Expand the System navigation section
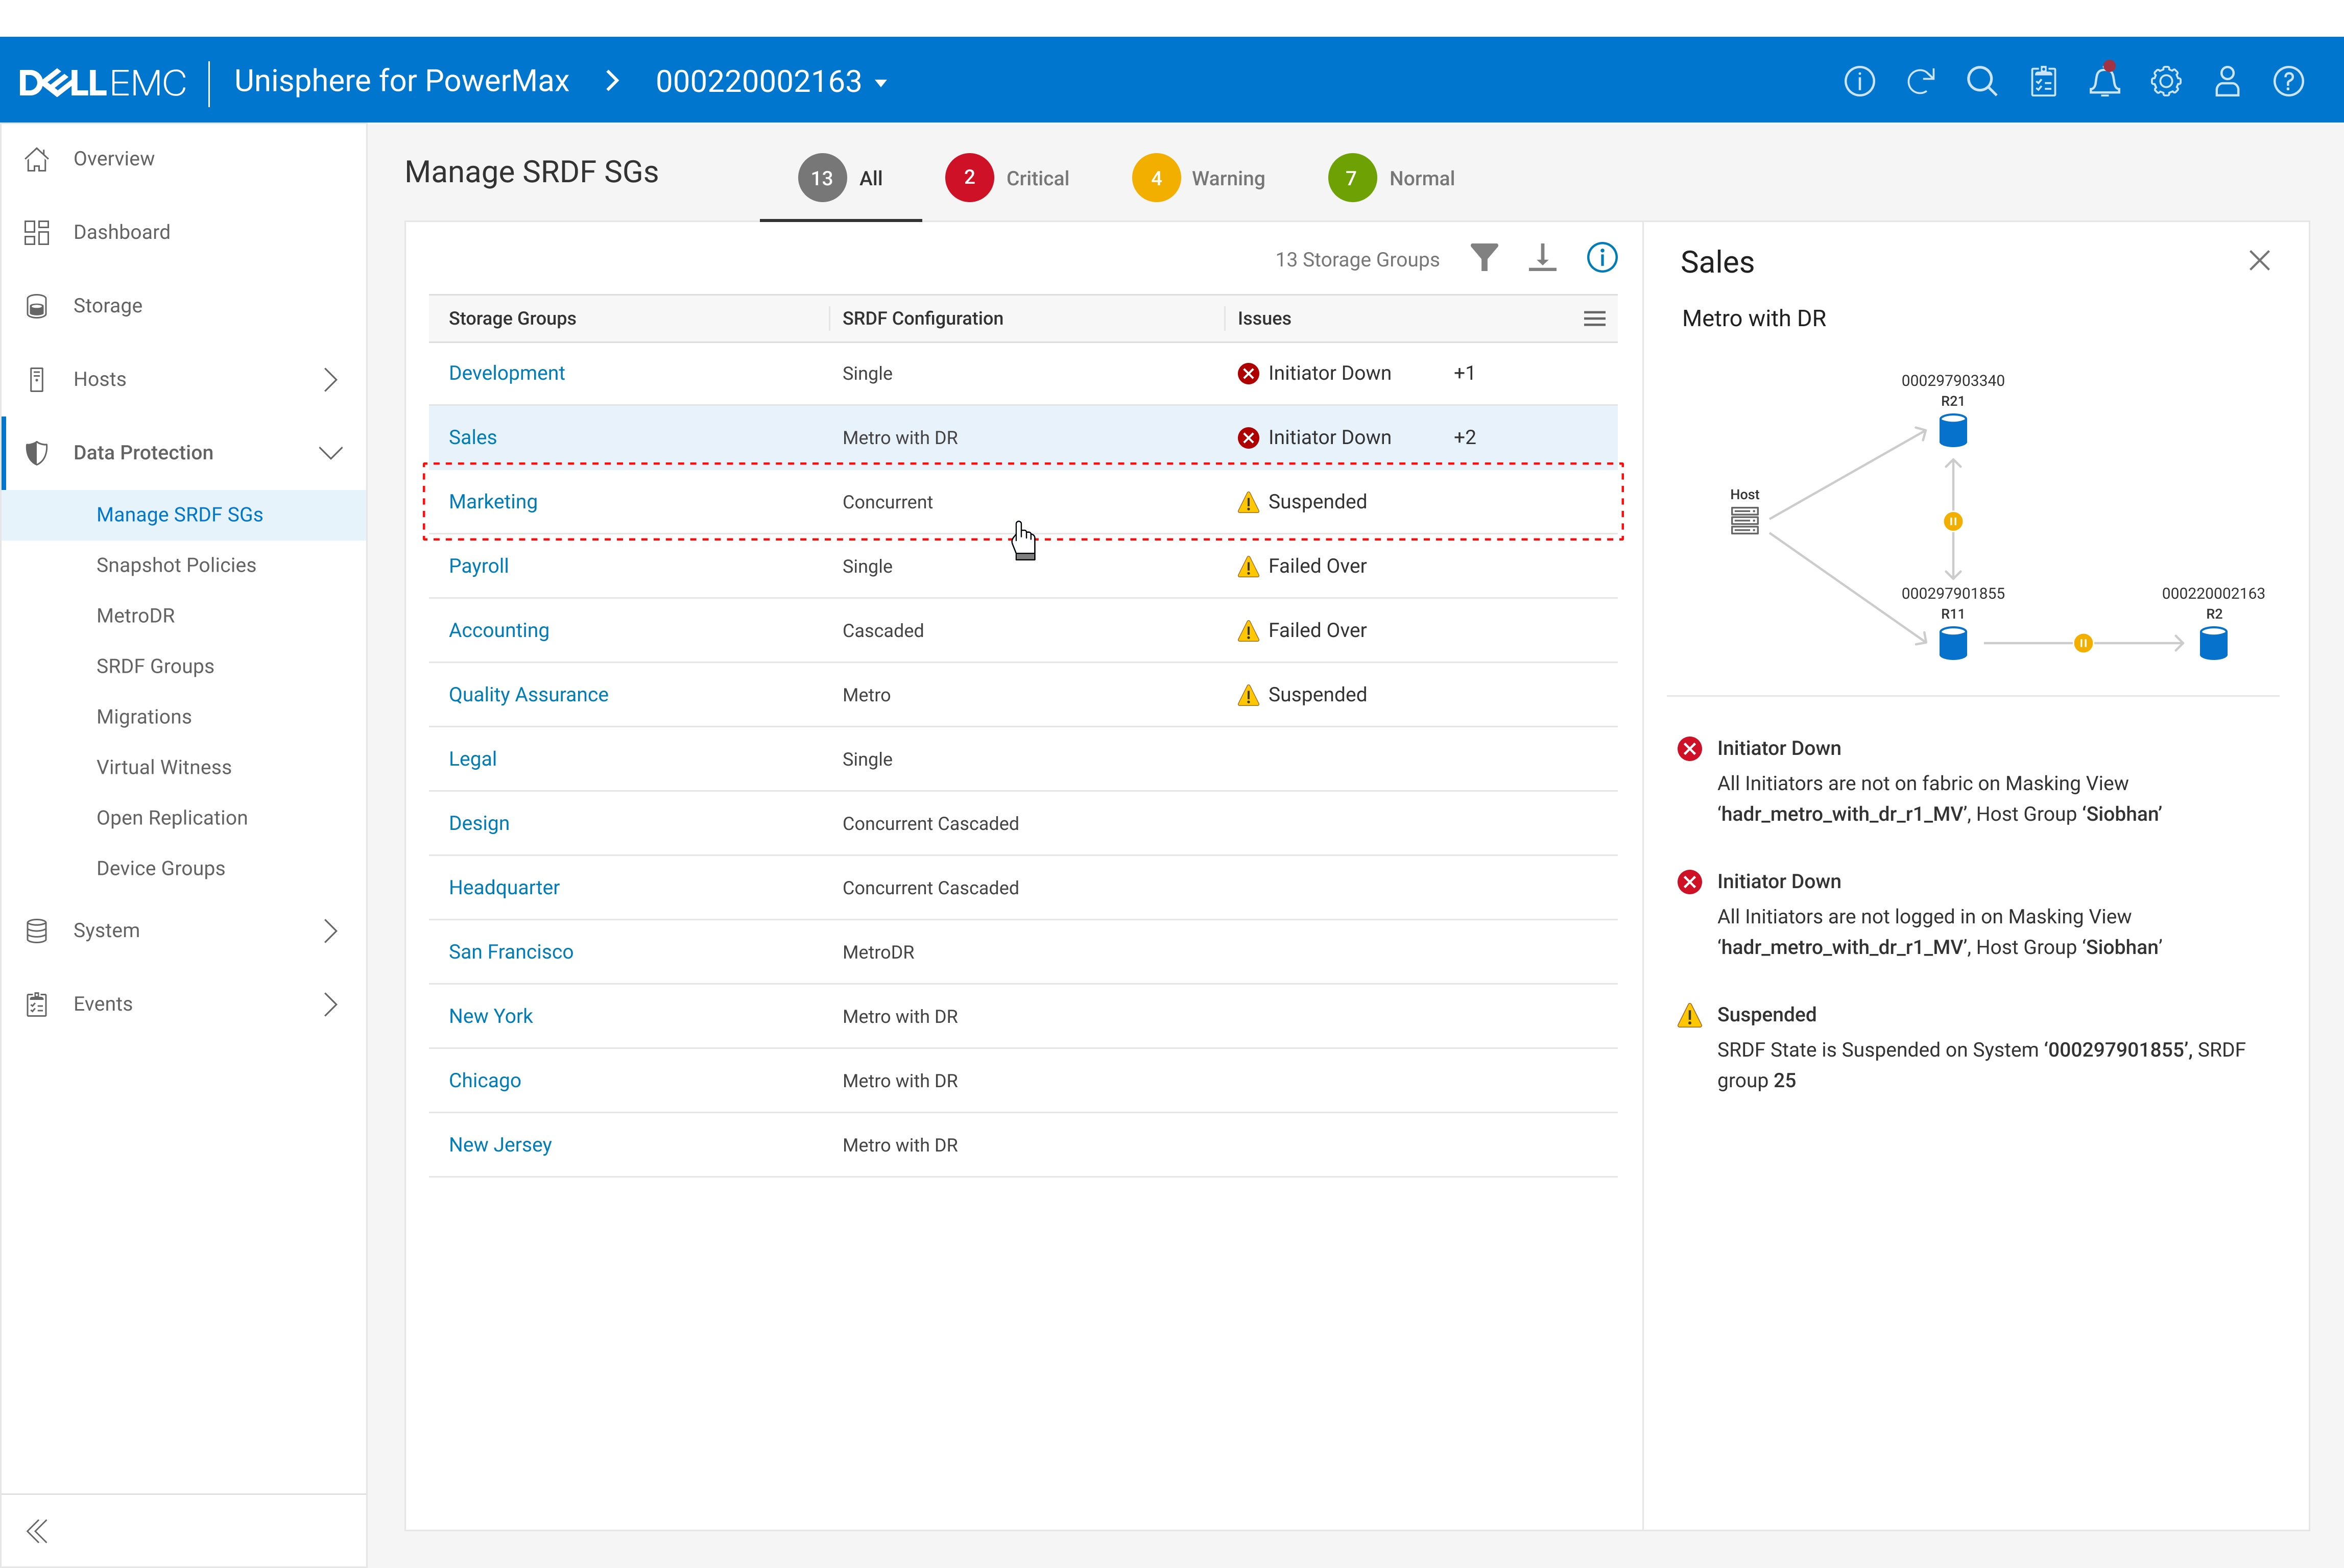 (330, 931)
